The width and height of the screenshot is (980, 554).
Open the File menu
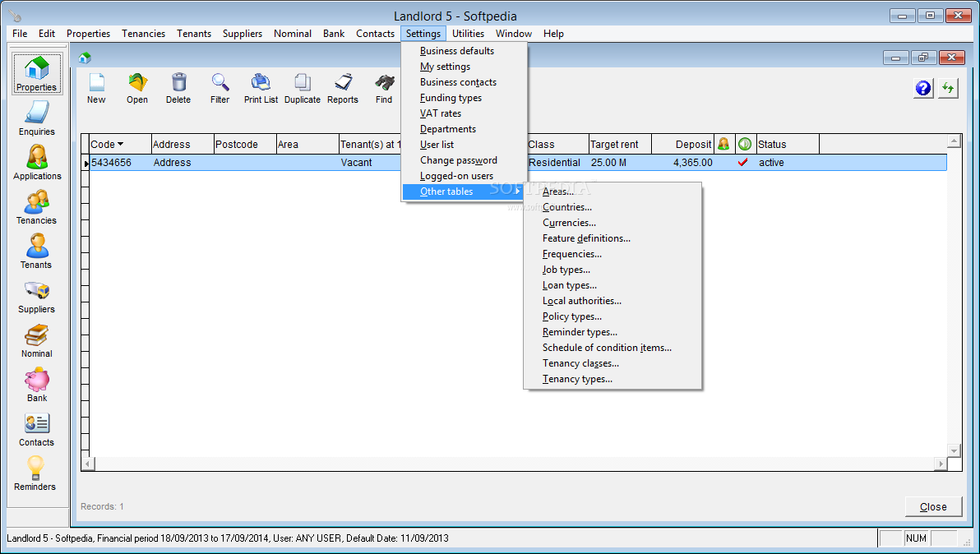tap(20, 34)
